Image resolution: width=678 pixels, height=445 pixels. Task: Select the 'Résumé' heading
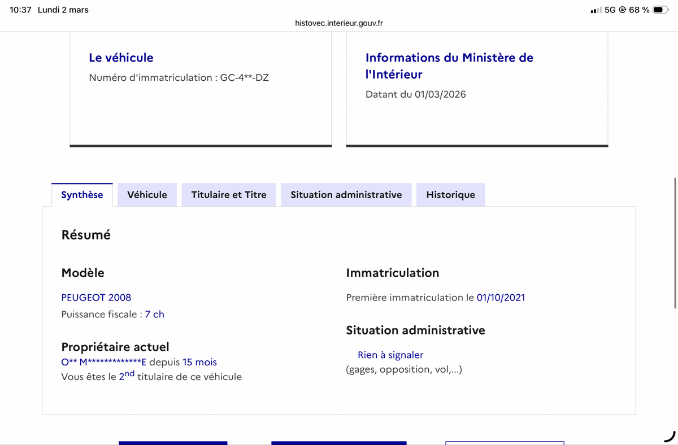click(86, 235)
